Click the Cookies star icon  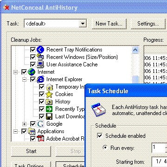tap(49, 94)
